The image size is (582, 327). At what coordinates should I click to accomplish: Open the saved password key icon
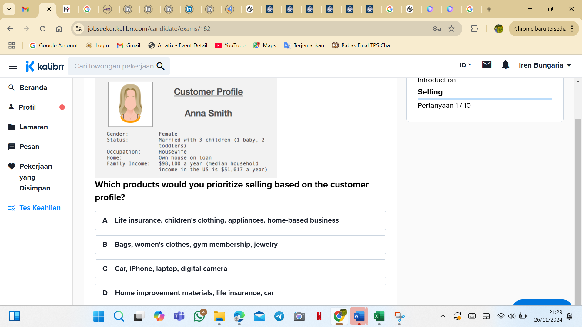437,28
